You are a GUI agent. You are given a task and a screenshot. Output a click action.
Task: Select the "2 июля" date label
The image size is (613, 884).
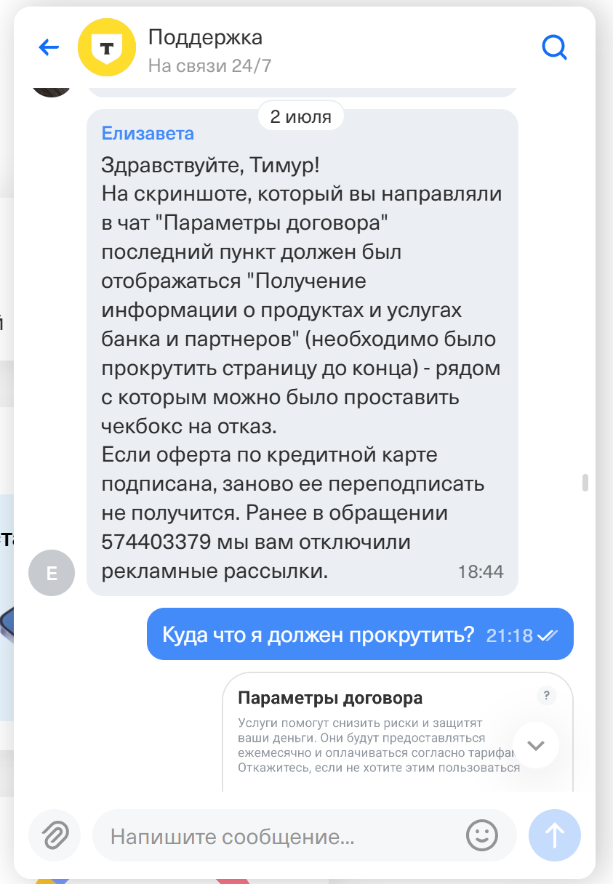pos(301,116)
